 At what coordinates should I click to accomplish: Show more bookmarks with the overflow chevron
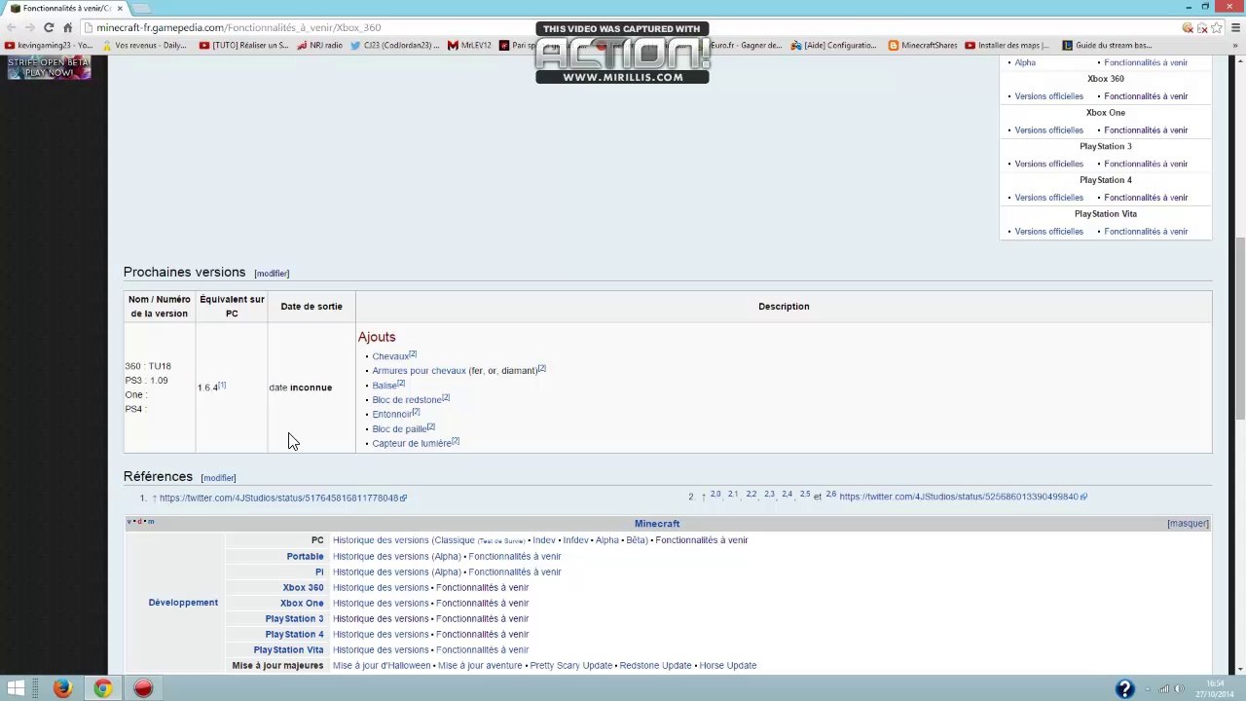click(x=1236, y=45)
